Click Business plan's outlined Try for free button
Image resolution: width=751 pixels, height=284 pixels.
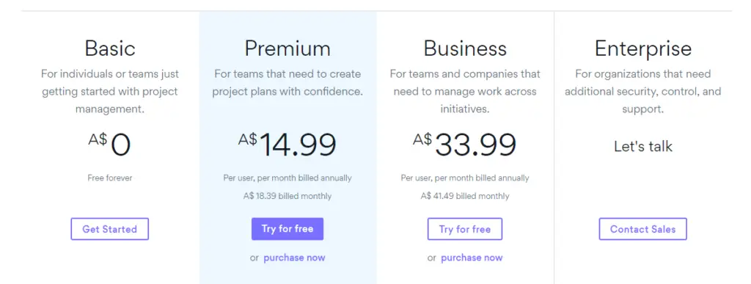coord(464,229)
